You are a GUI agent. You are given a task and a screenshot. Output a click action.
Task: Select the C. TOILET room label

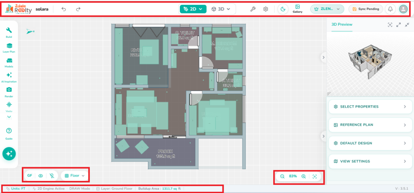[184, 35]
